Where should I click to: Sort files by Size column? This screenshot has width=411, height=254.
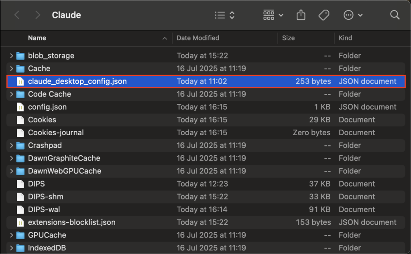click(288, 38)
